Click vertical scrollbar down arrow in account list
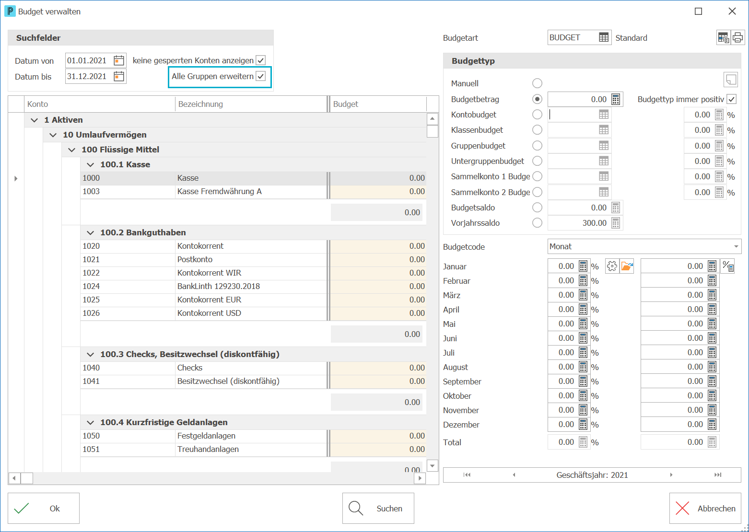 click(433, 465)
